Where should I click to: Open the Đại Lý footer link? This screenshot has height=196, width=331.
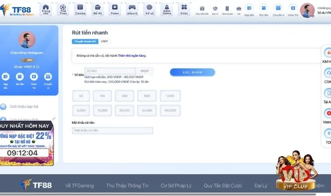coord(261,186)
